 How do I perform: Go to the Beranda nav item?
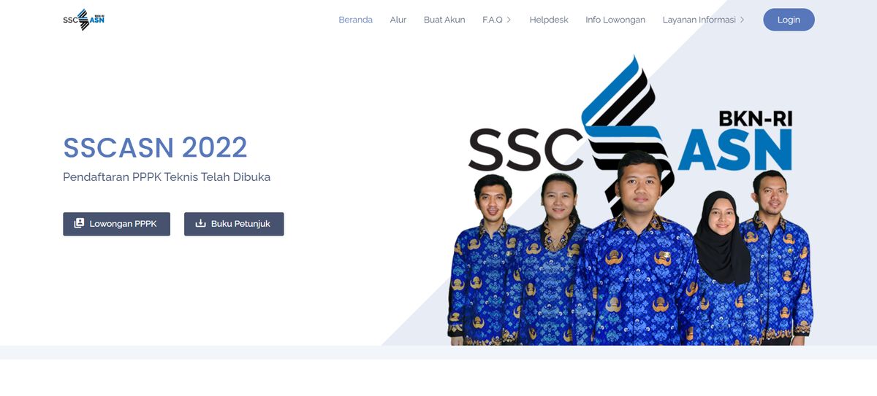tap(356, 20)
